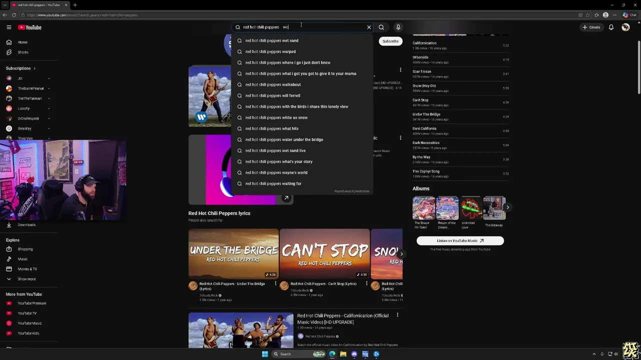The image size is (641, 360).
Task: Select suggestion 'water under the bridge'
Action: click(302, 139)
